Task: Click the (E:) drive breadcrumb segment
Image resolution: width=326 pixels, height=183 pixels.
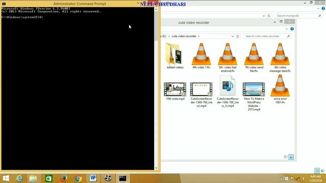Action: [x=164, y=36]
